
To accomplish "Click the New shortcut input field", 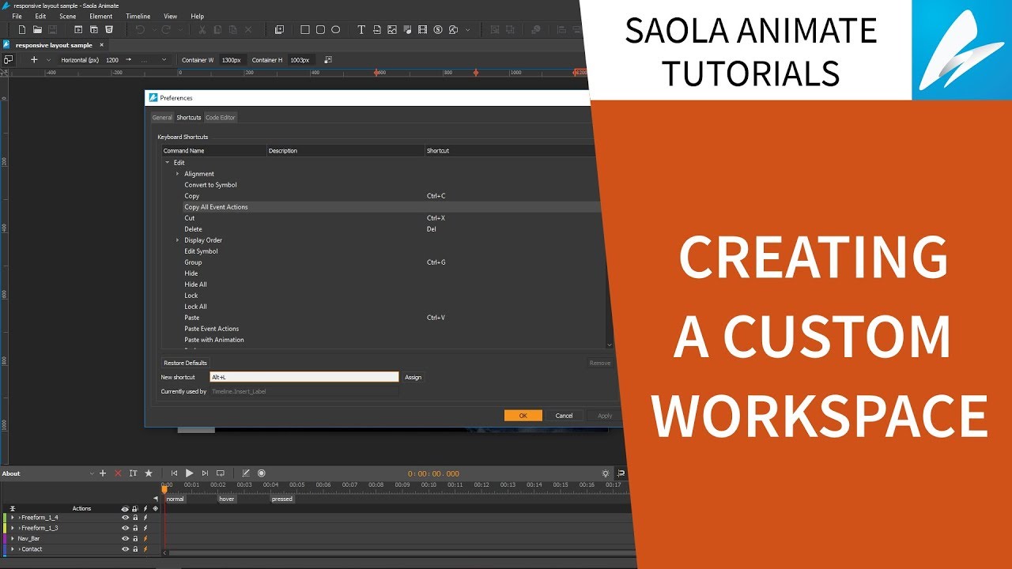I will [304, 378].
